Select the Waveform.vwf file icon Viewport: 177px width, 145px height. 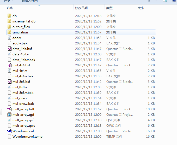pyautogui.click(x=9, y=131)
